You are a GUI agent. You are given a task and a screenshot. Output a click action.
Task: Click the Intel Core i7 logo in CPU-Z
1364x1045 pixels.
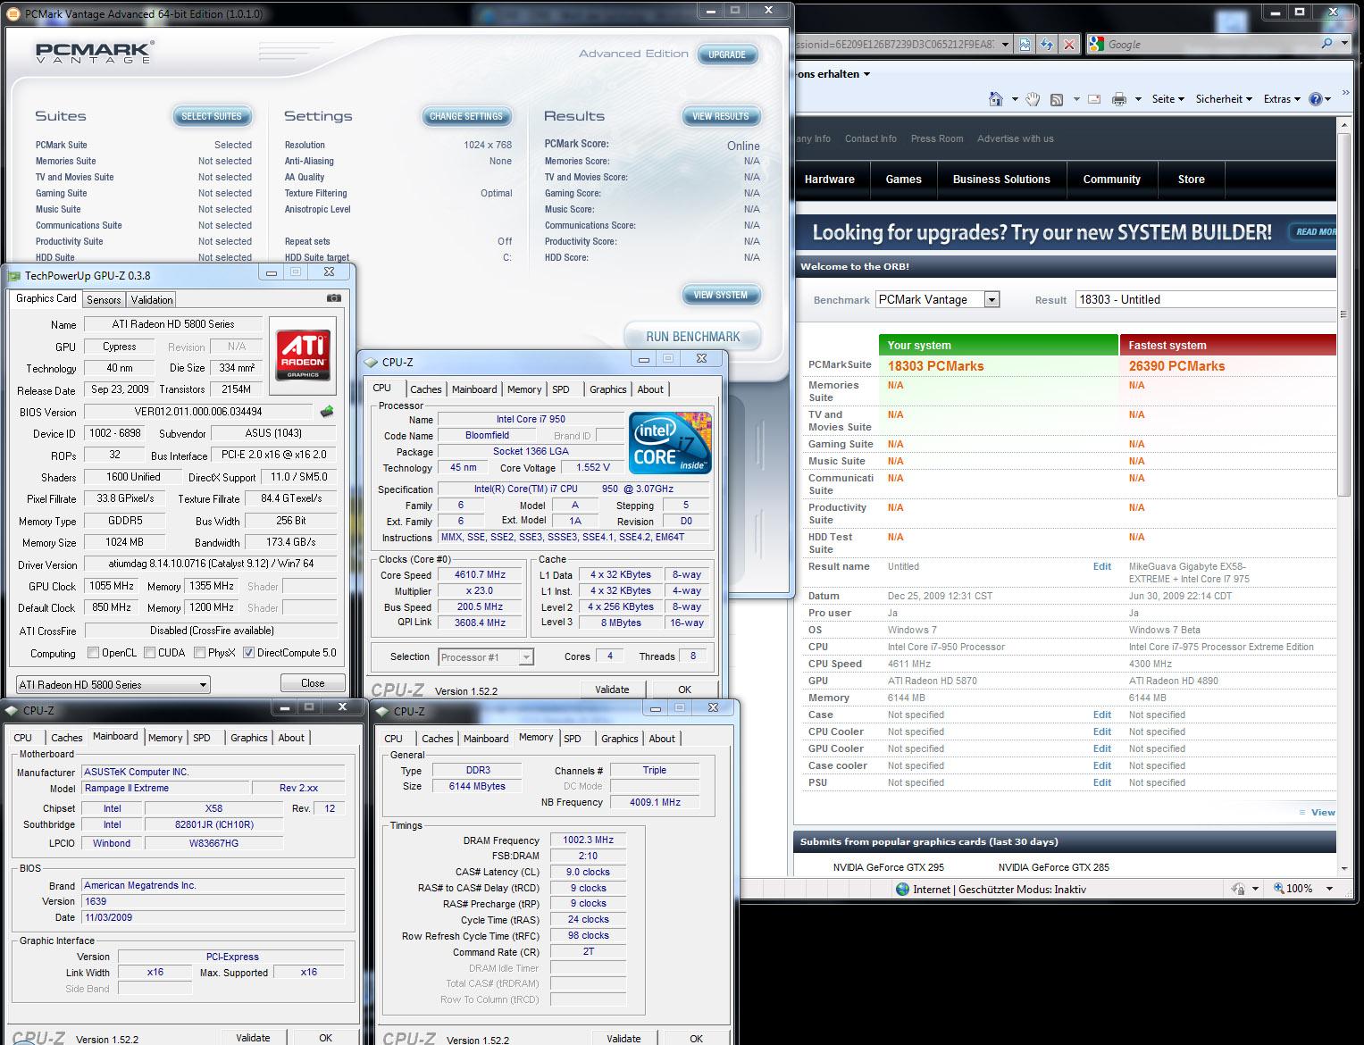click(669, 442)
